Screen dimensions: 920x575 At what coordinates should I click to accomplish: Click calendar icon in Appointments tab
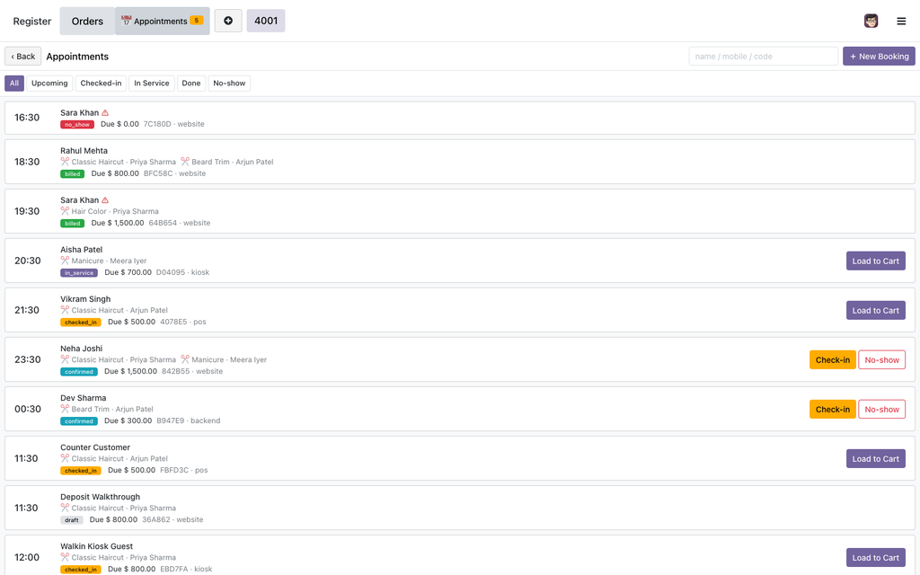(126, 21)
